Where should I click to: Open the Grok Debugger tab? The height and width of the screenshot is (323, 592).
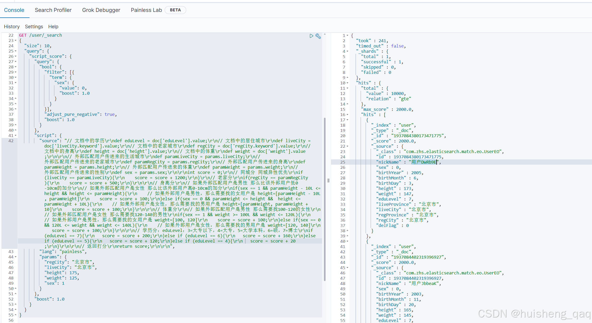pyautogui.click(x=101, y=10)
